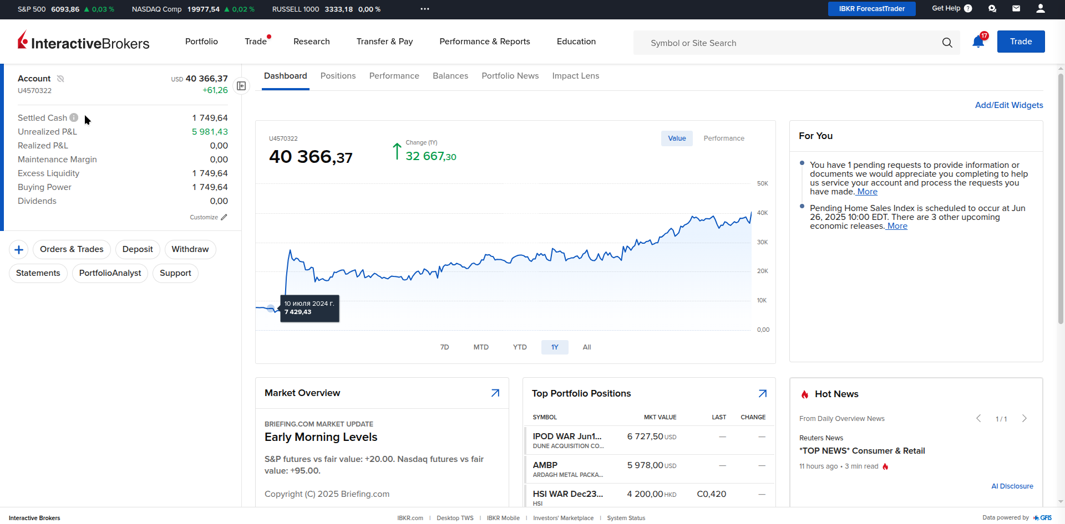Viewport: 1065px width, 524px height.
Task: Go to previous Hot News page
Action: tap(978, 418)
